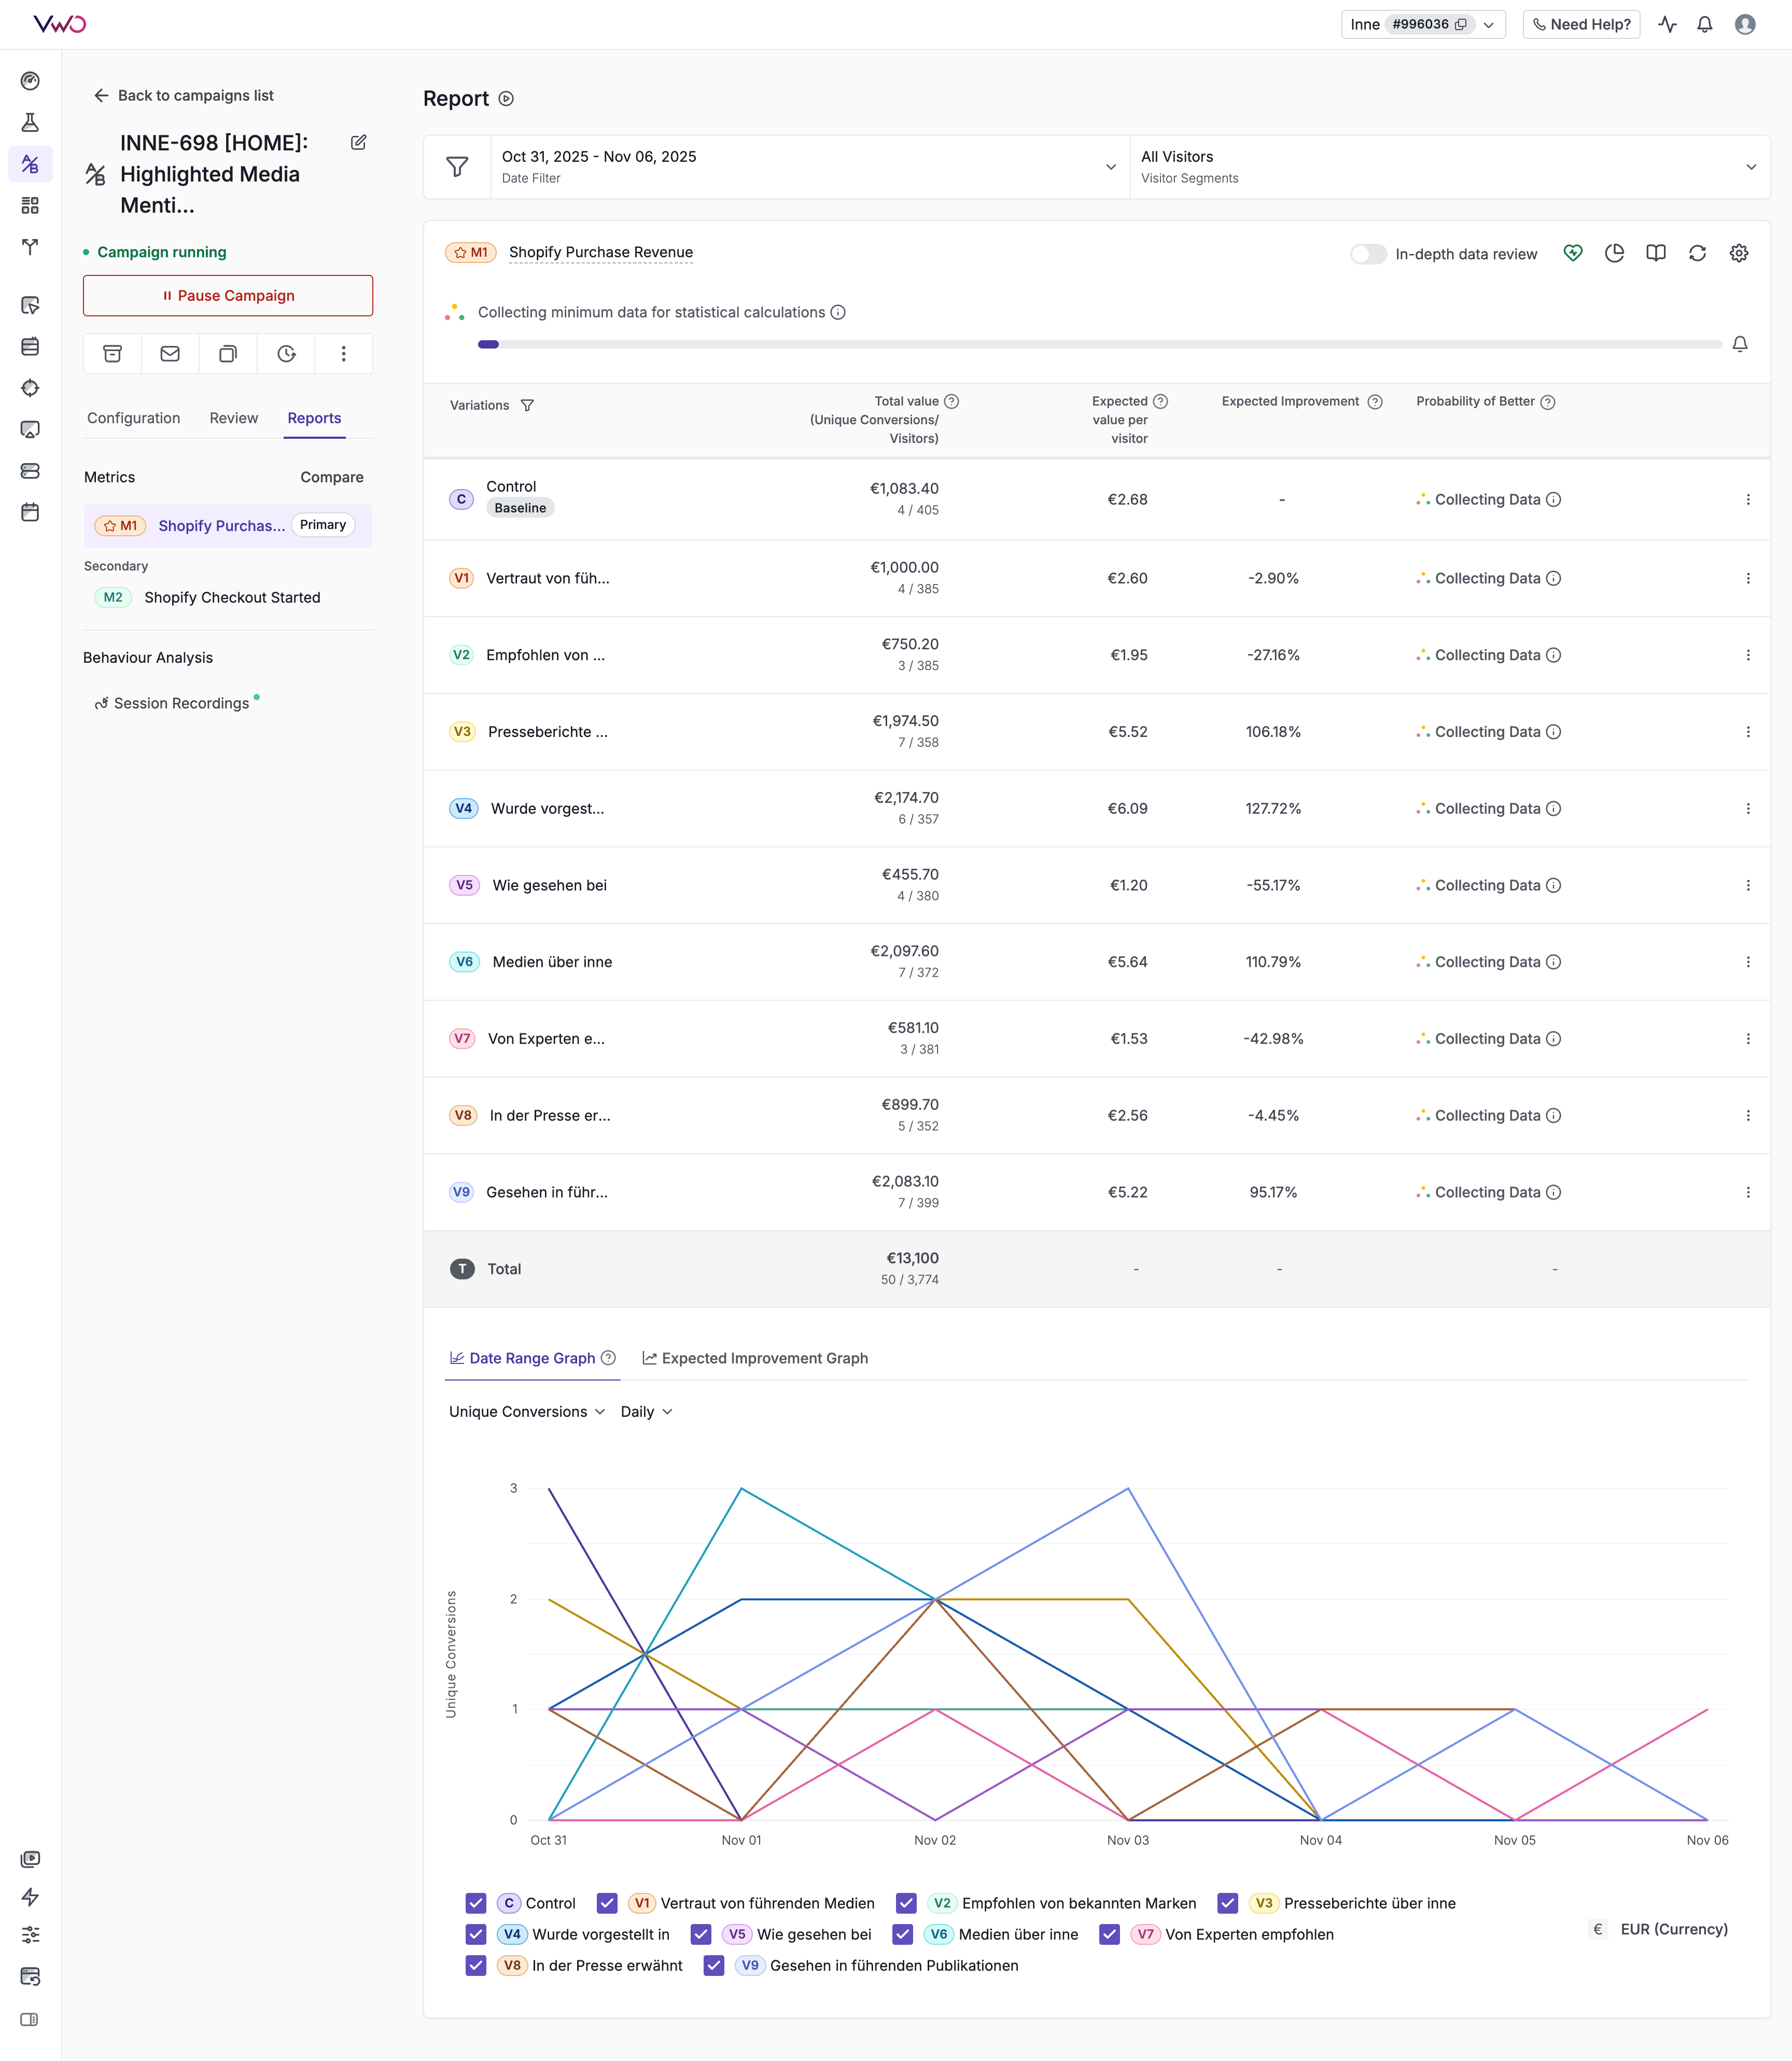Uncheck V5 Wie gesehen bei checkbox
This screenshot has width=1792, height=2061.
pos(701,1934)
